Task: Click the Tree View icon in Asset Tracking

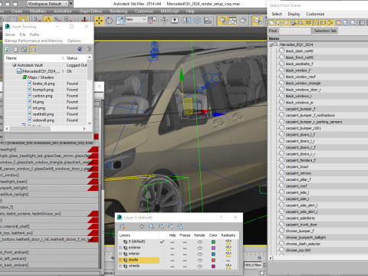Action: [x=25, y=49]
